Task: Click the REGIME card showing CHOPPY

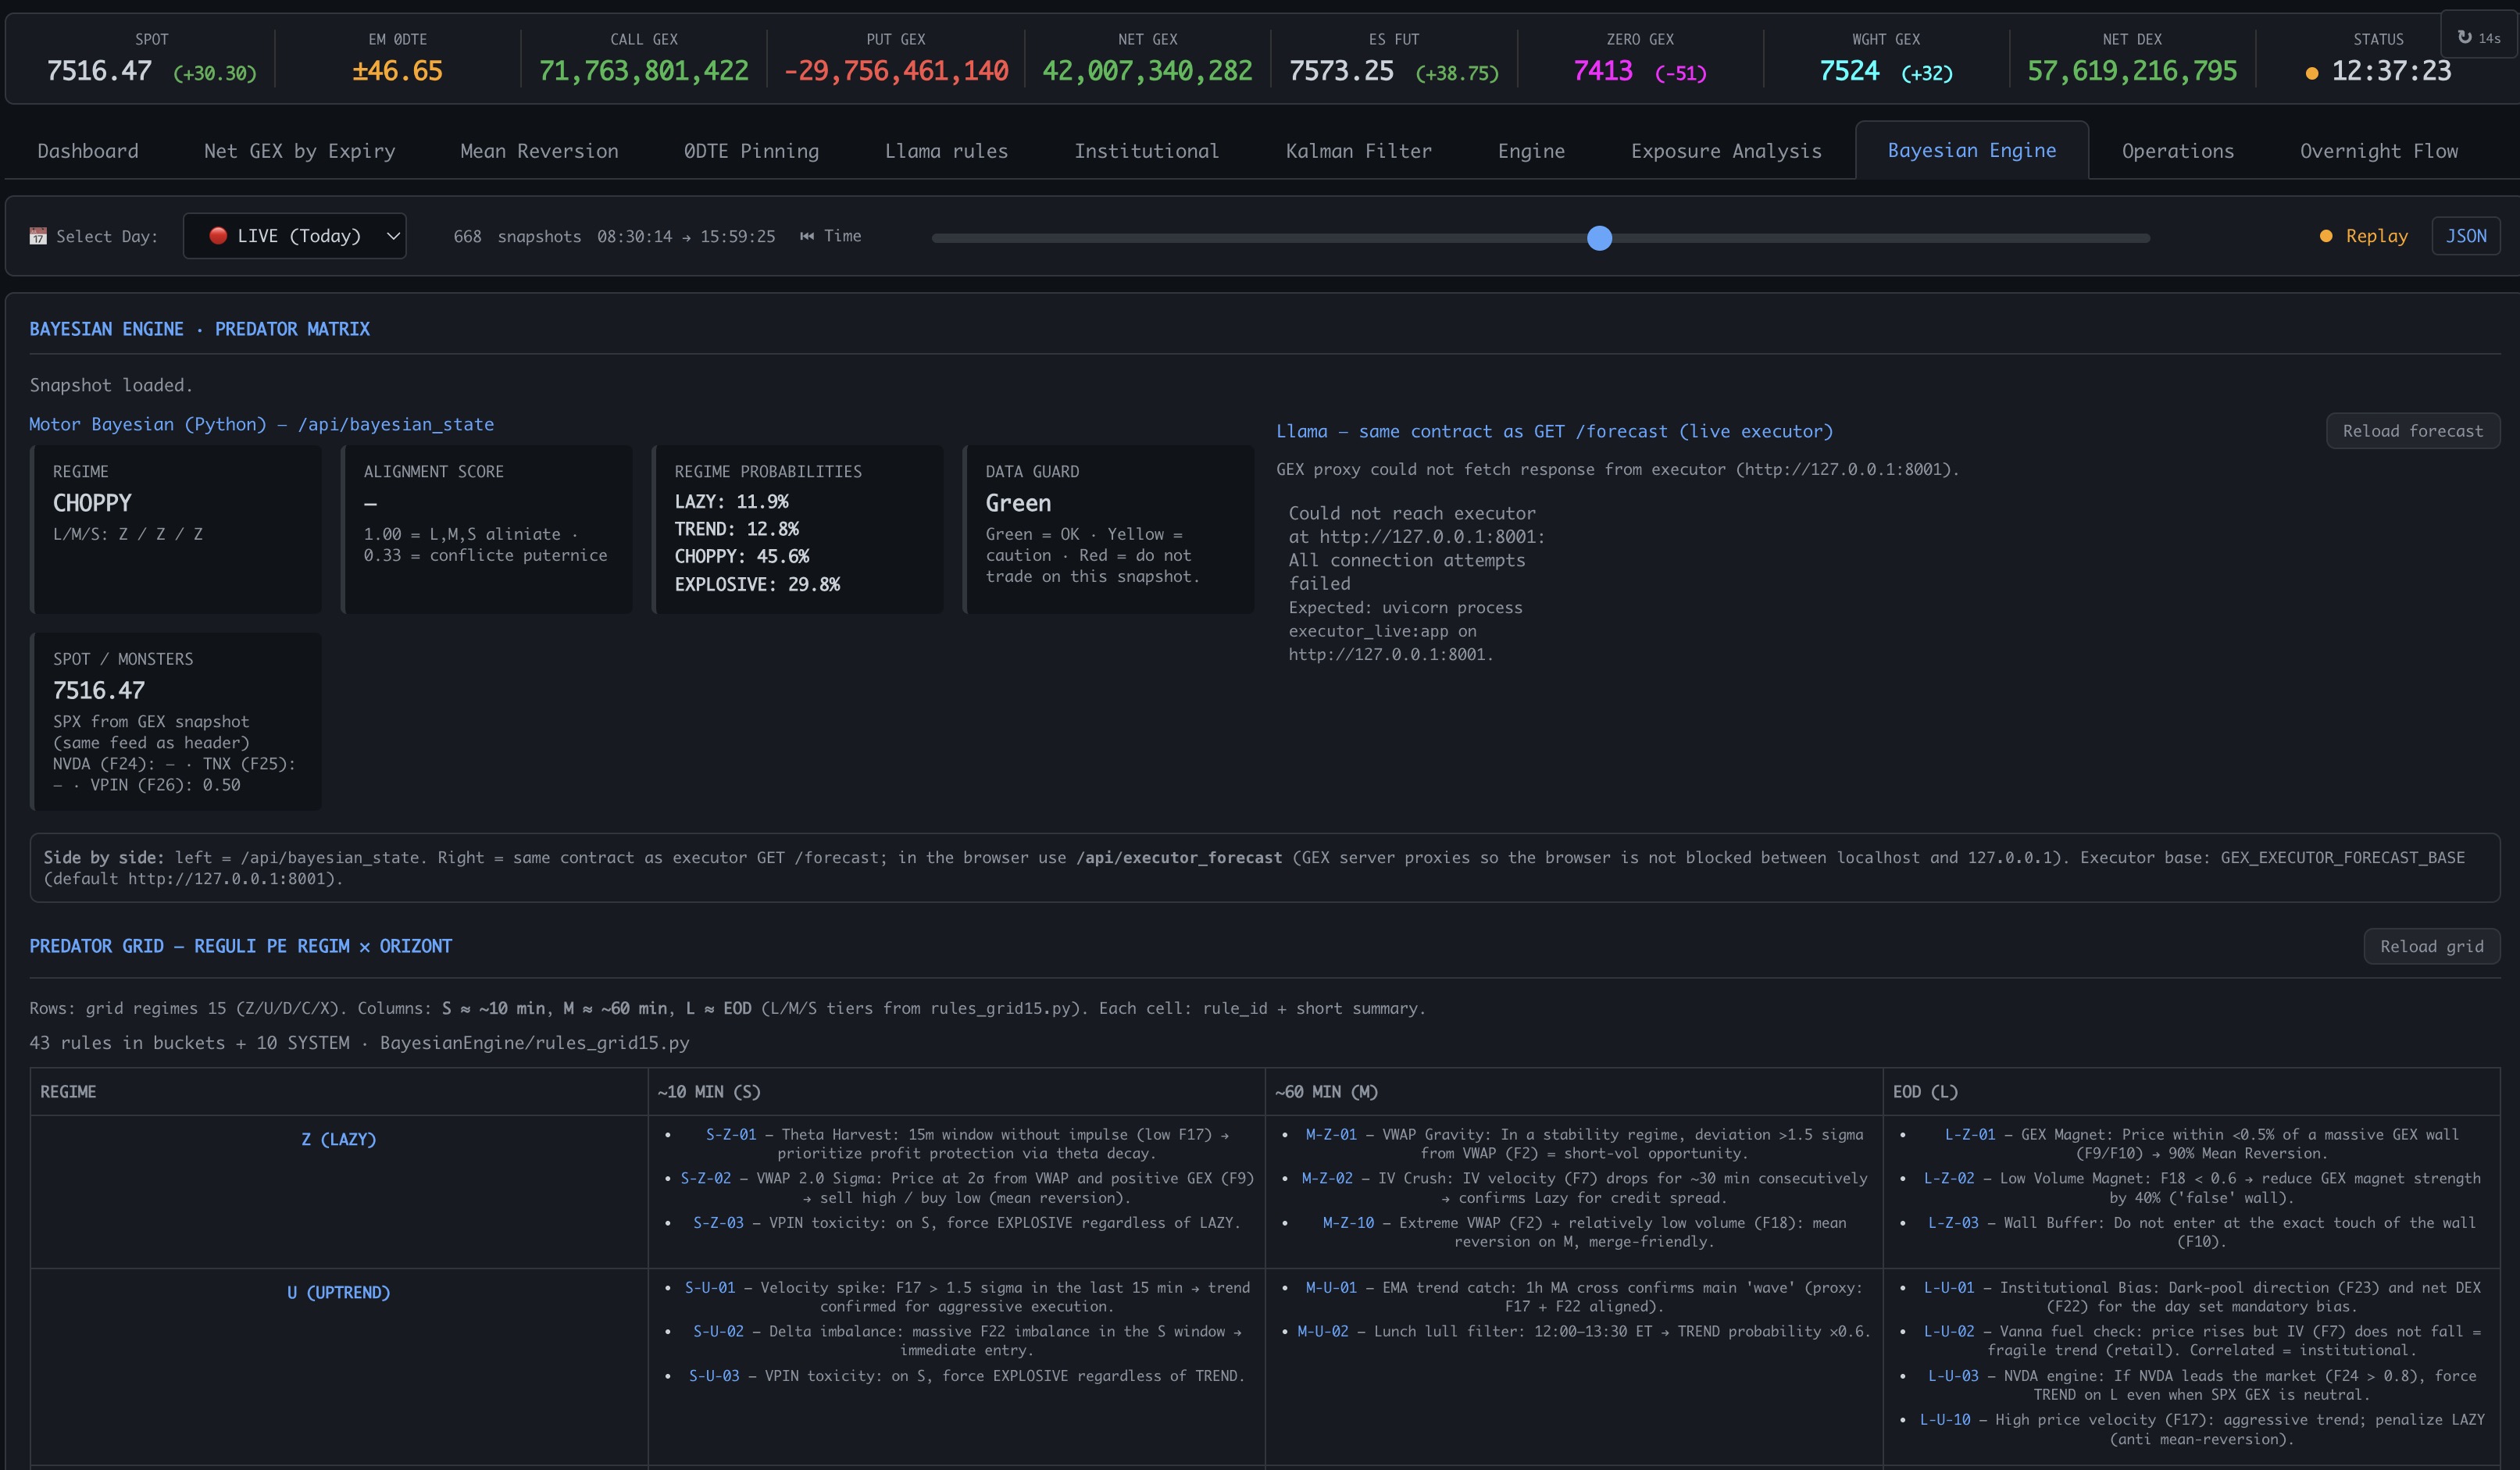Action: click(x=176, y=529)
